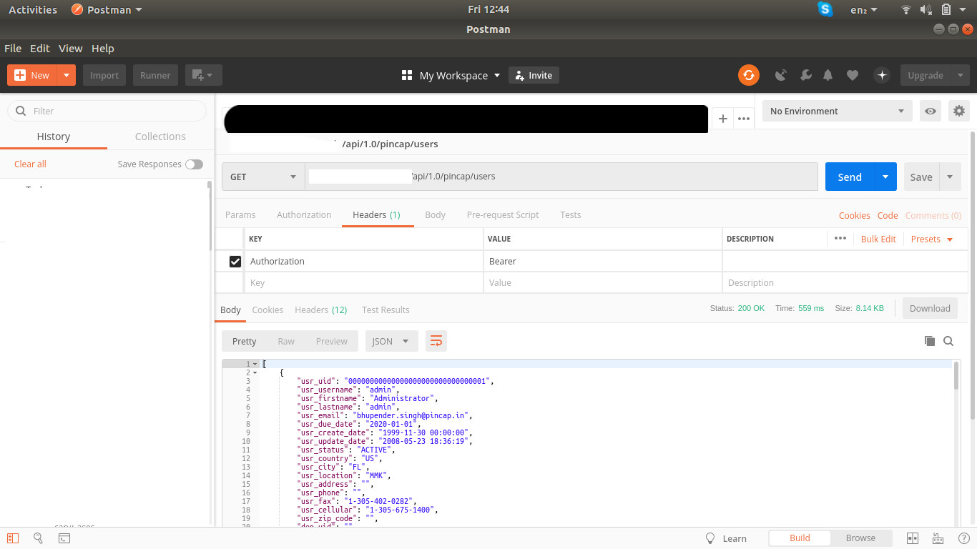Image resolution: width=977 pixels, height=549 pixels.
Task: Click the Send button
Action: 850,177
